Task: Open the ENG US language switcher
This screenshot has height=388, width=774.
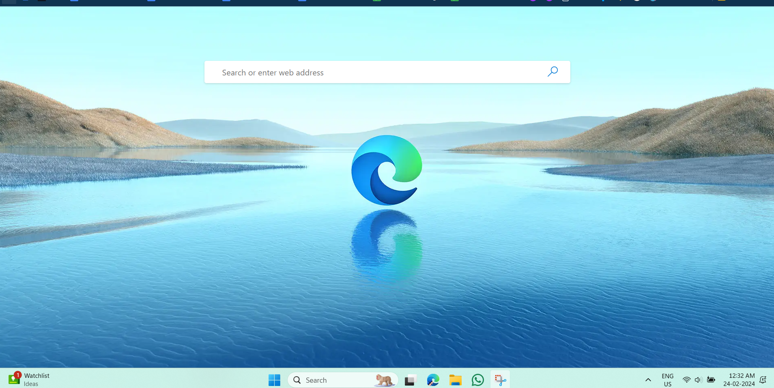Action: coord(667,380)
